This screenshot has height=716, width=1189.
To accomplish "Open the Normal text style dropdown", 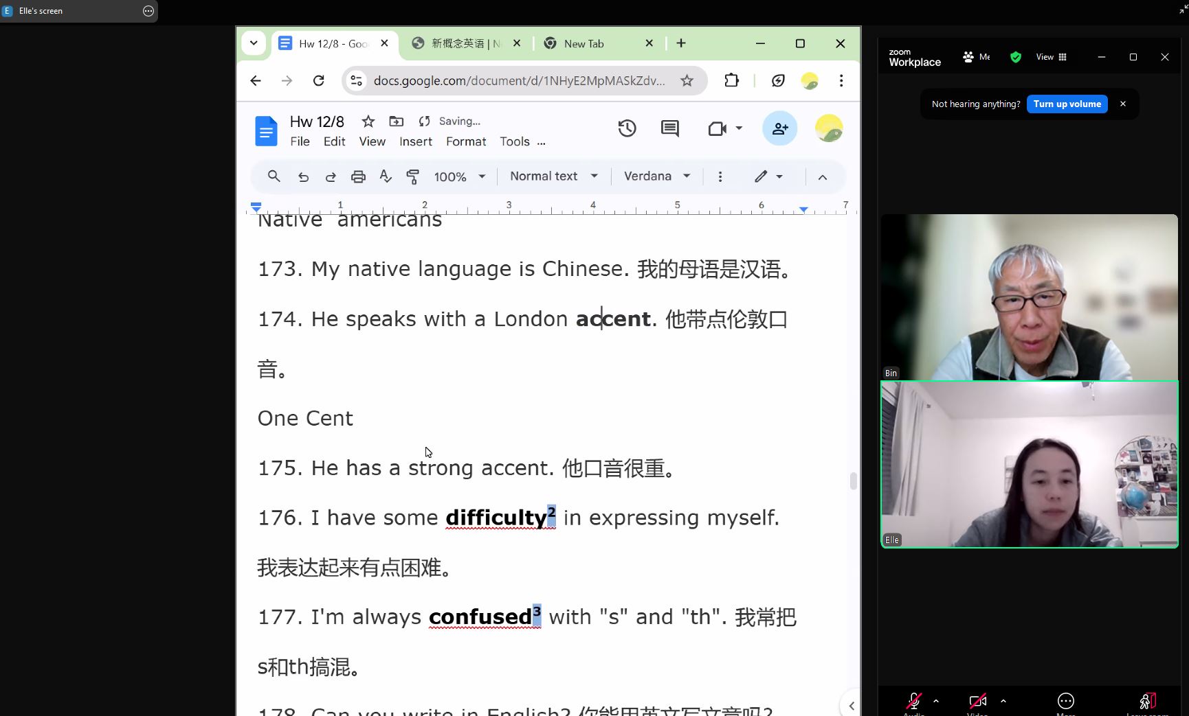I will coord(554,176).
